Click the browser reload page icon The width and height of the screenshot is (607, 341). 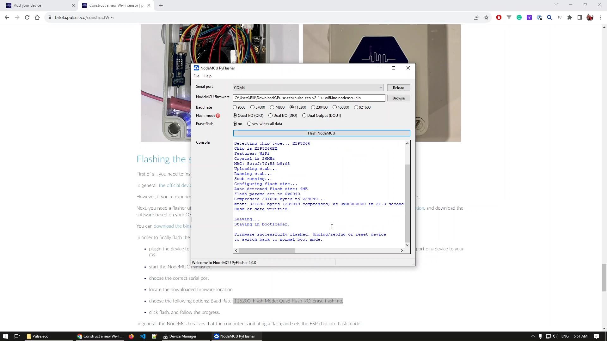coord(27,17)
